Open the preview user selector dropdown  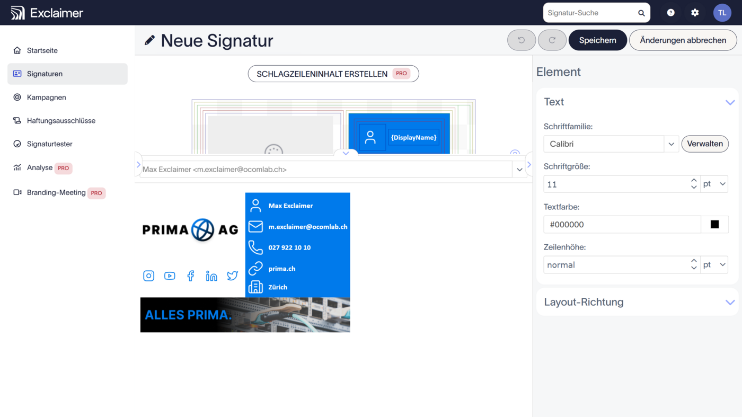(519, 170)
